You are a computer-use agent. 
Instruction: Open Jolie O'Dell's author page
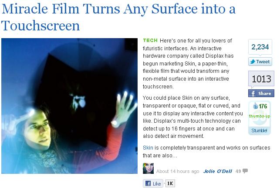[217, 171]
